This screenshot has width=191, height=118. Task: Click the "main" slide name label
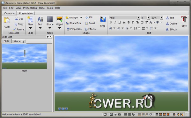point(24,71)
